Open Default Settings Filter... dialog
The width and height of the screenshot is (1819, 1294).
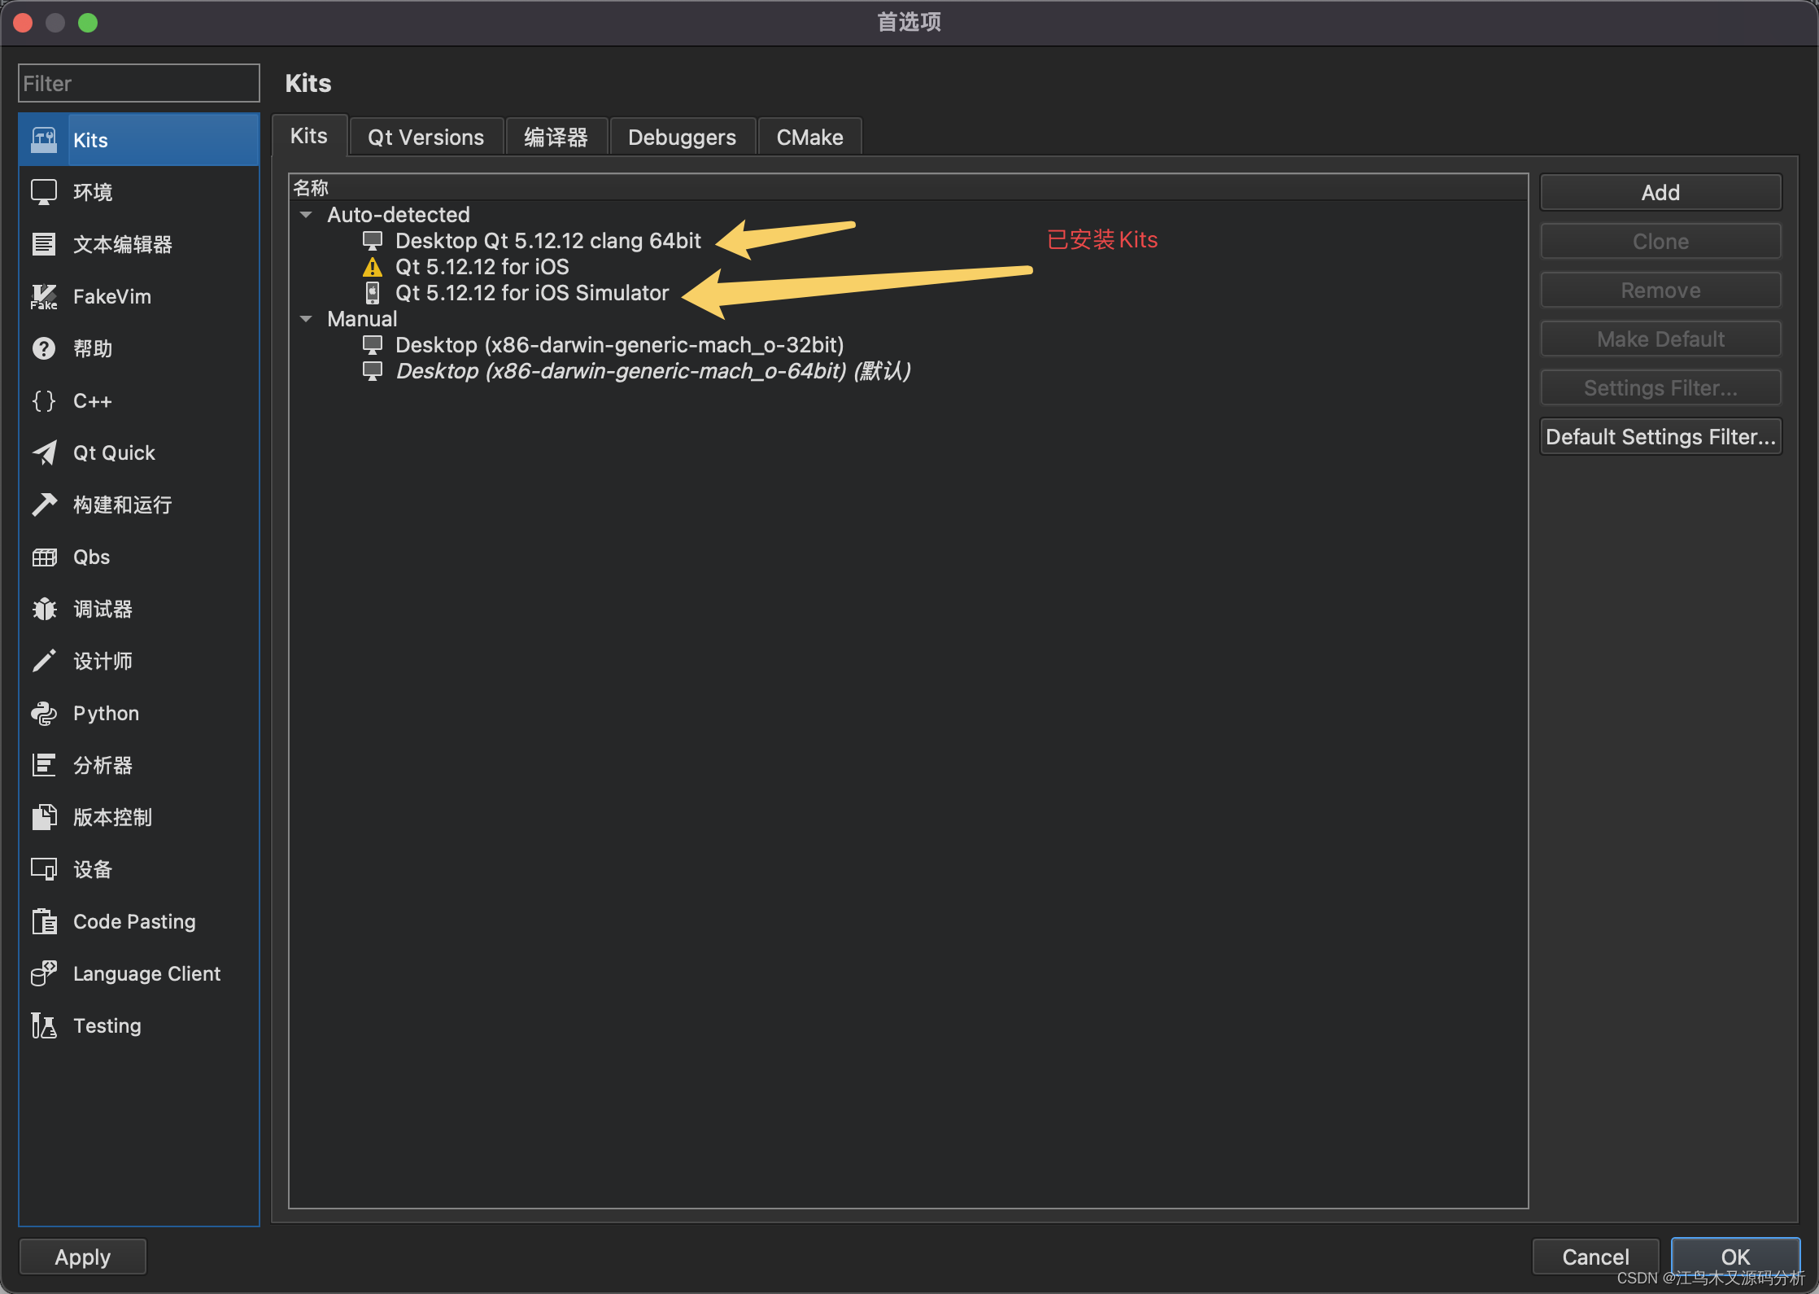[1660, 437]
